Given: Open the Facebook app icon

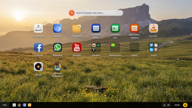Looking at the screenshot, I should 38,47.
